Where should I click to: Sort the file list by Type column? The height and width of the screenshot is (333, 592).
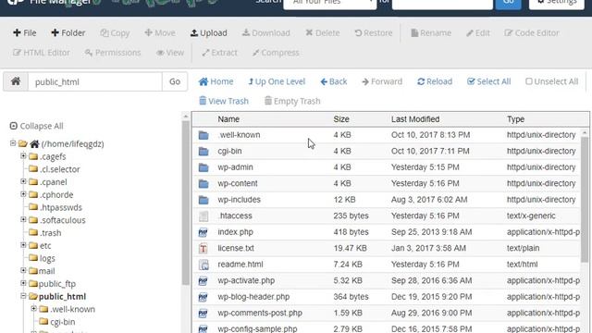point(516,119)
